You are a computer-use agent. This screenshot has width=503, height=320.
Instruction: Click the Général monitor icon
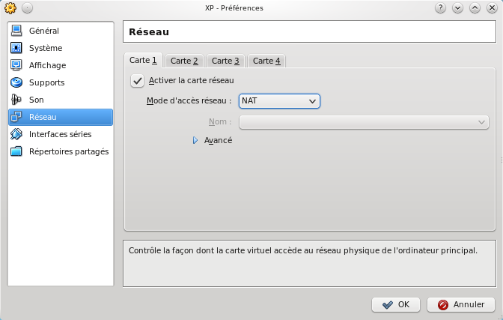click(x=16, y=31)
